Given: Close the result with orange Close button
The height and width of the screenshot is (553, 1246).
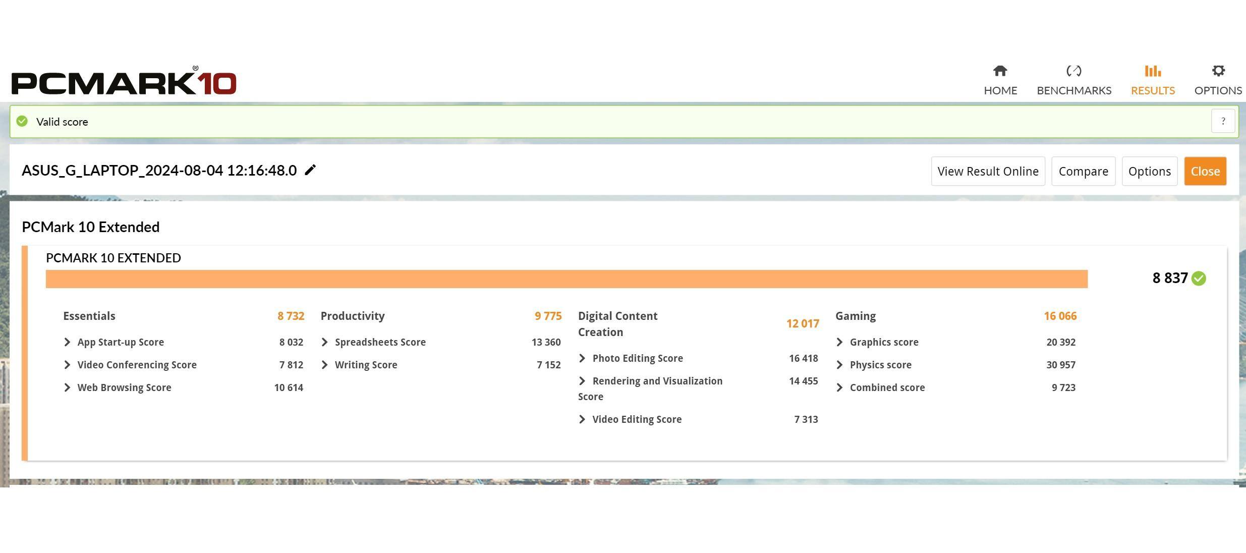Looking at the screenshot, I should [1205, 171].
